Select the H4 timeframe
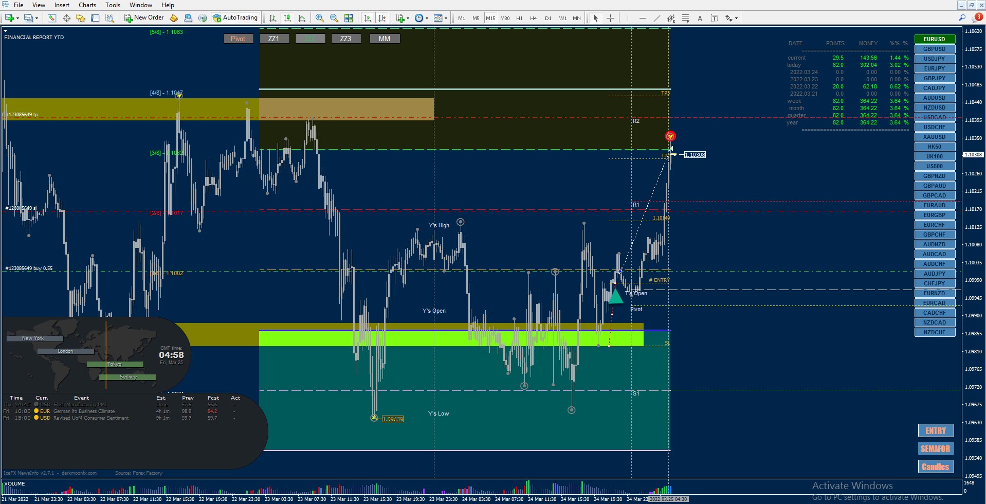 [534, 18]
